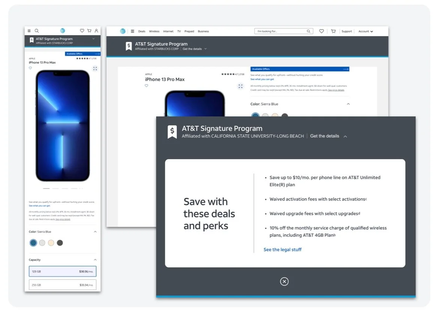This screenshot has height=314, width=437.
Task: Open shopping cart in desktop header
Action: [x=333, y=31]
